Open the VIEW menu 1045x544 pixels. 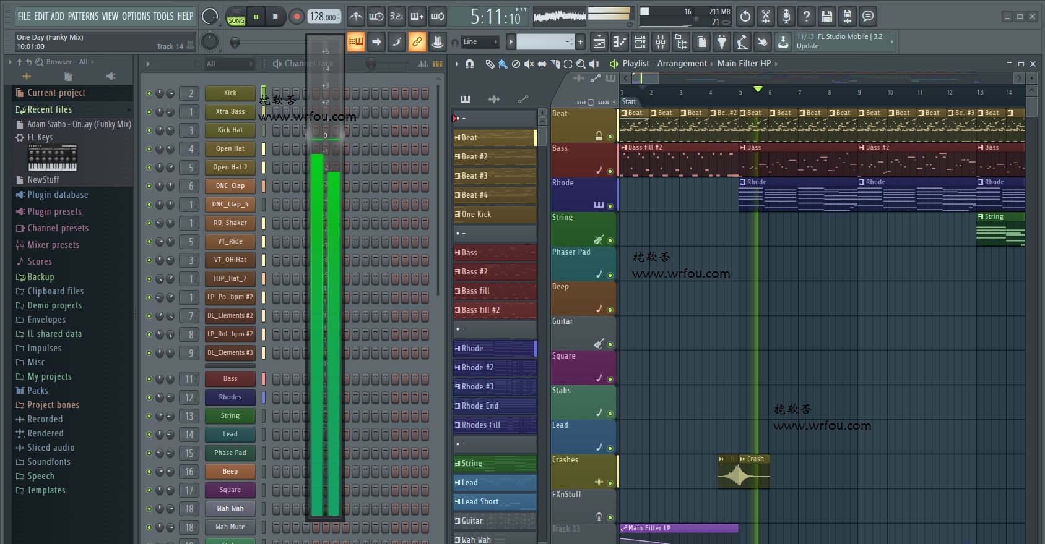pos(110,16)
